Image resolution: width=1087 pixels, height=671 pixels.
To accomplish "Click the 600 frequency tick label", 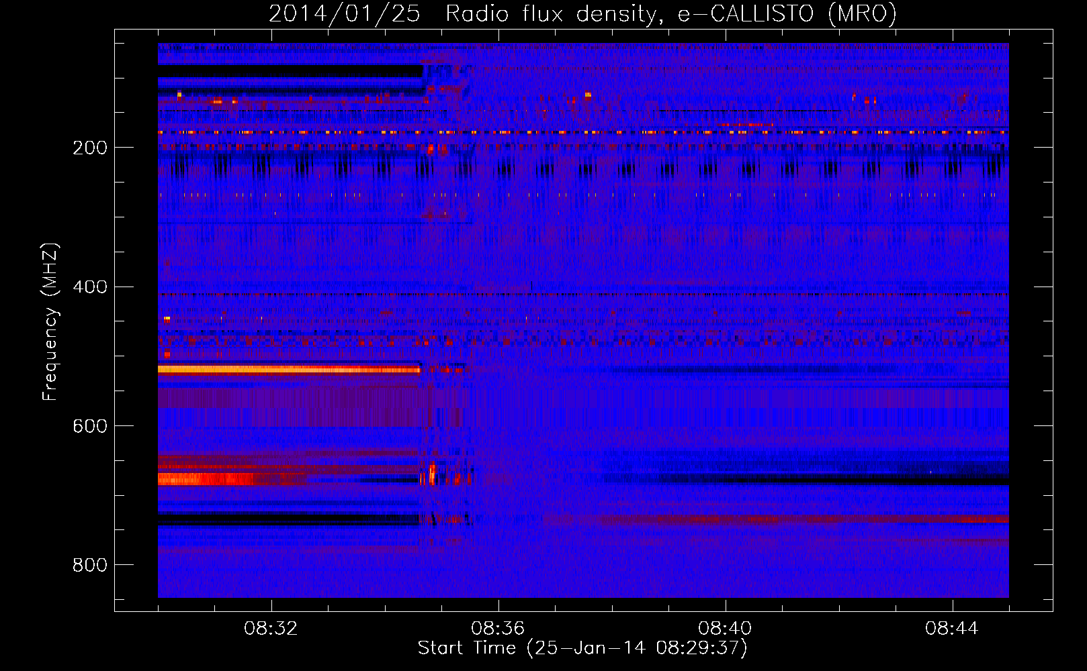I will click(90, 426).
